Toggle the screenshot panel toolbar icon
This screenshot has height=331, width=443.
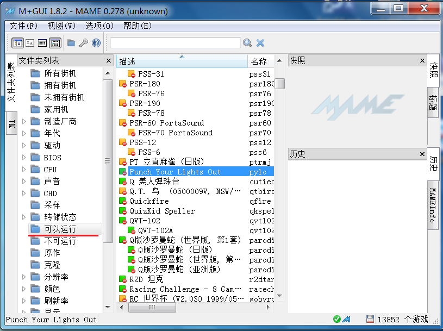30,43
